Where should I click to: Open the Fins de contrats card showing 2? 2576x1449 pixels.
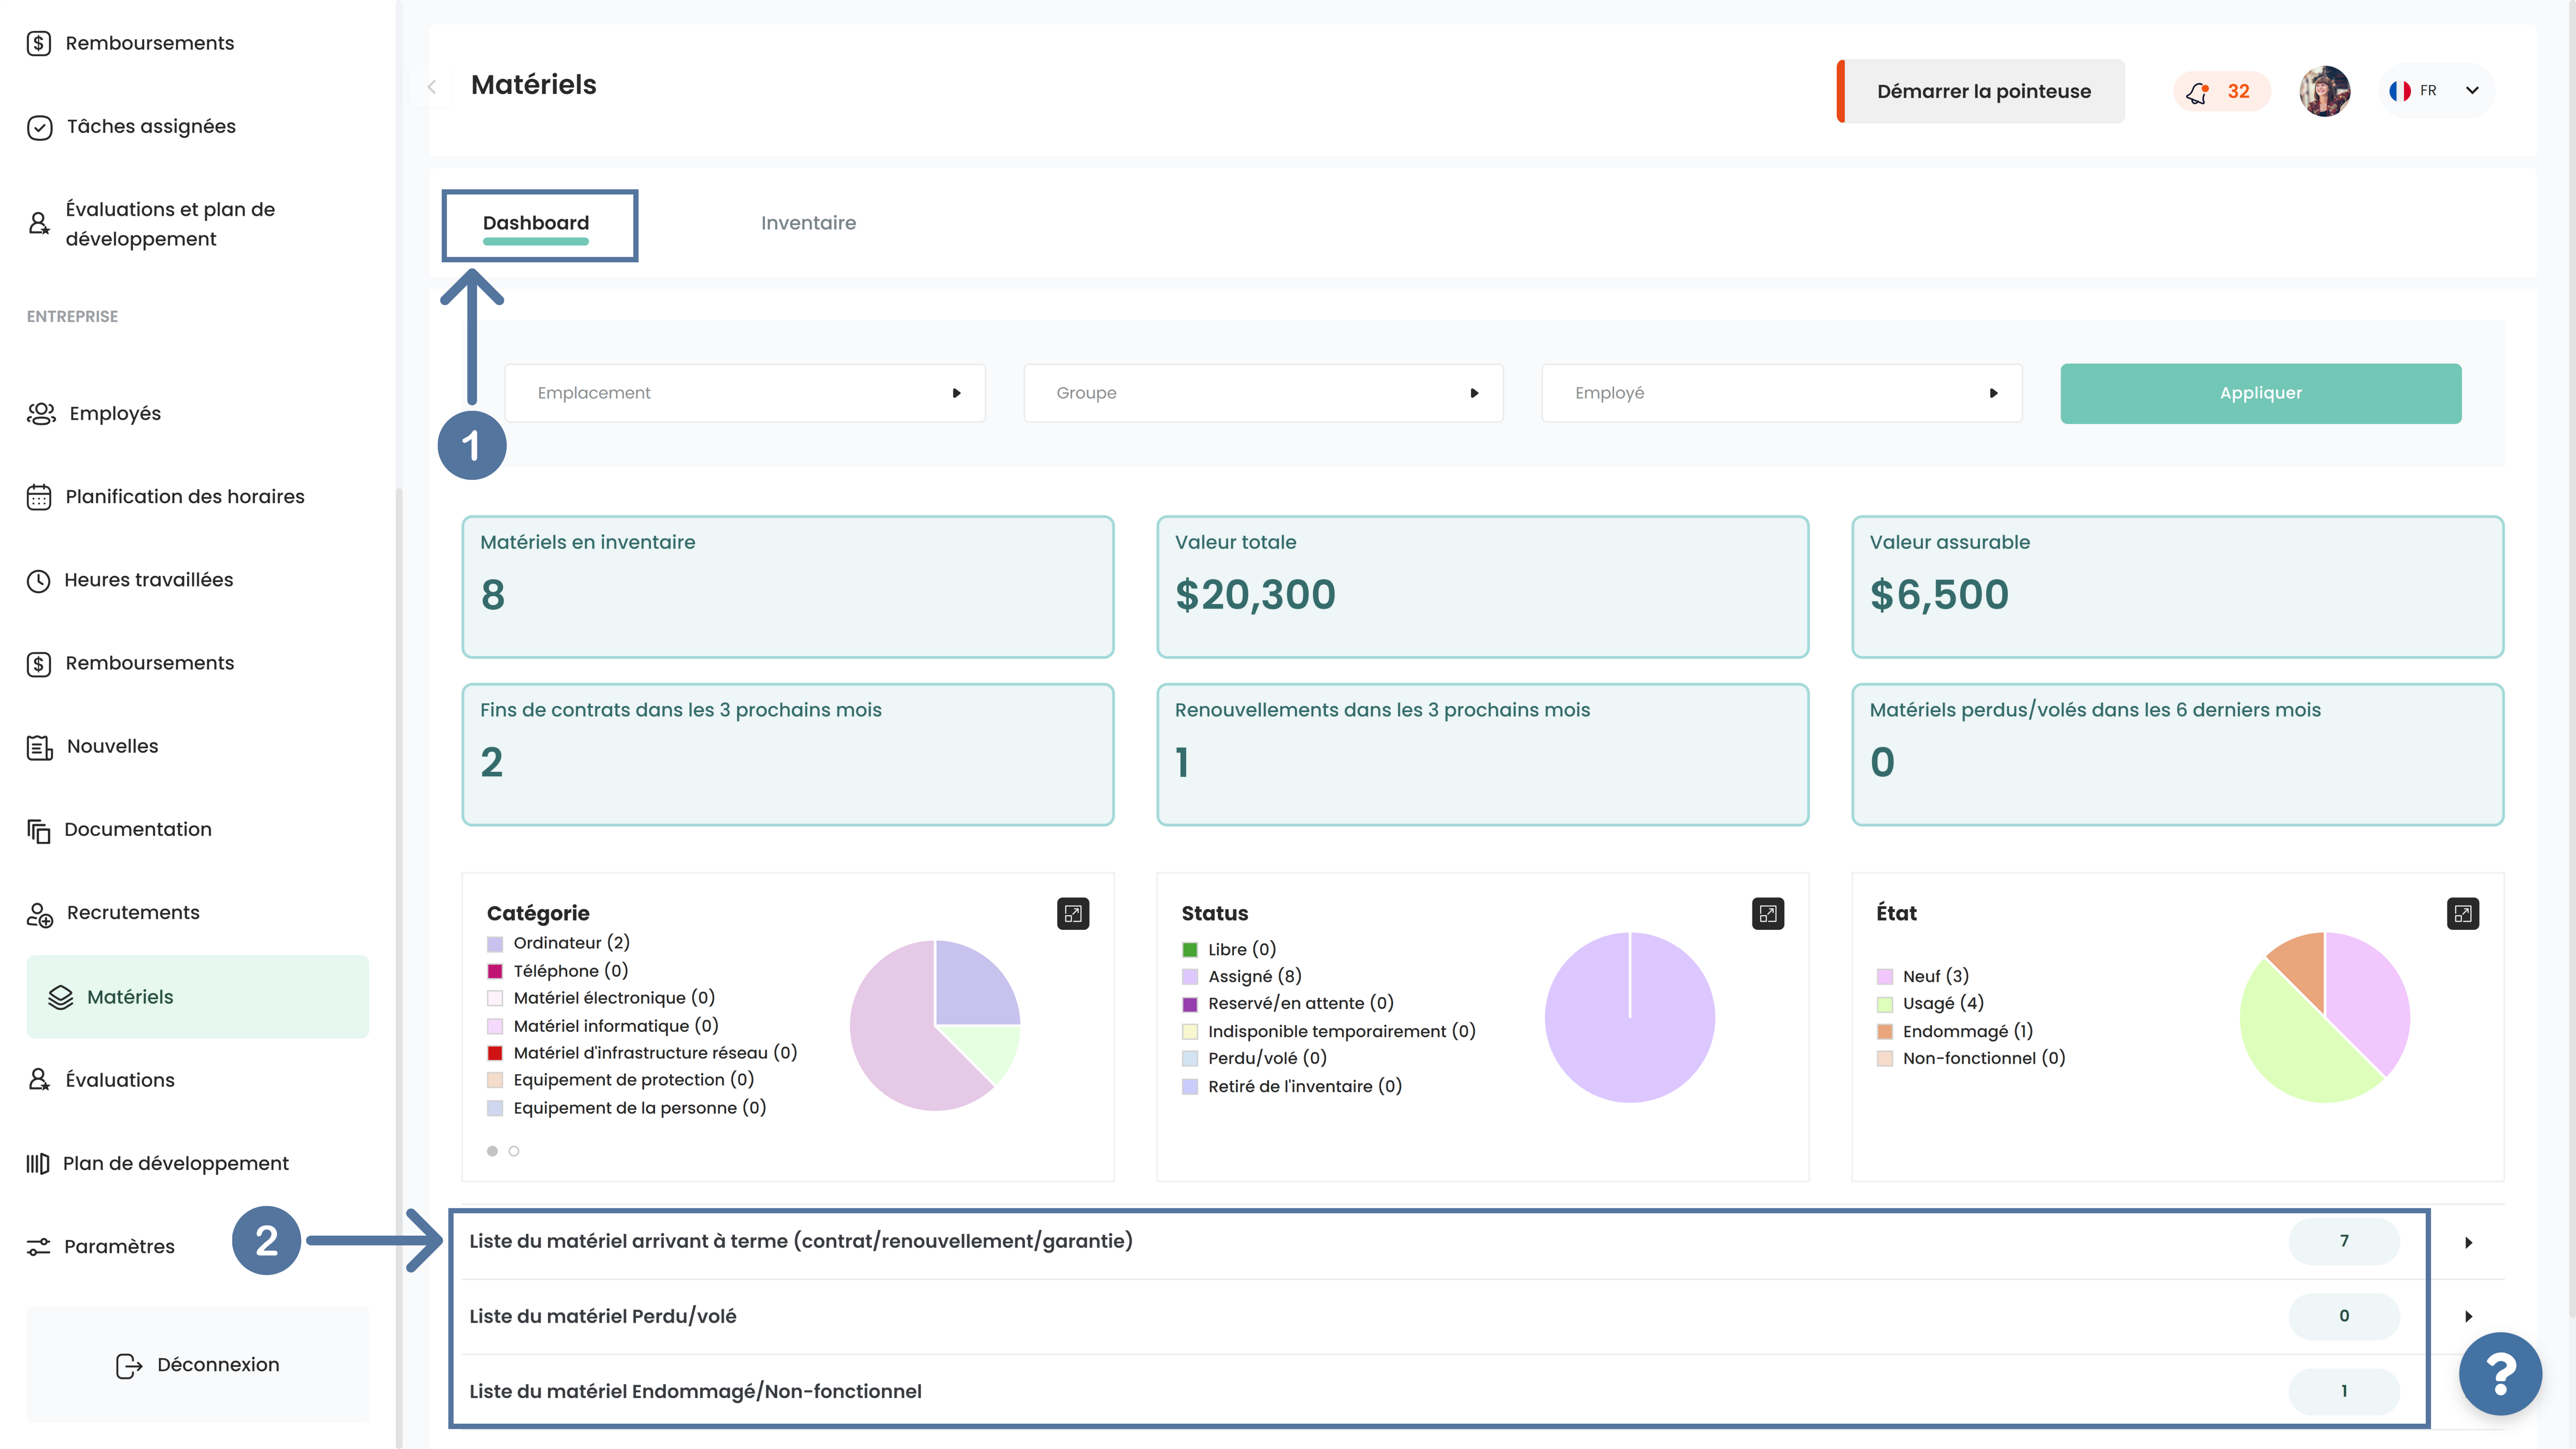tap(788, 755)
